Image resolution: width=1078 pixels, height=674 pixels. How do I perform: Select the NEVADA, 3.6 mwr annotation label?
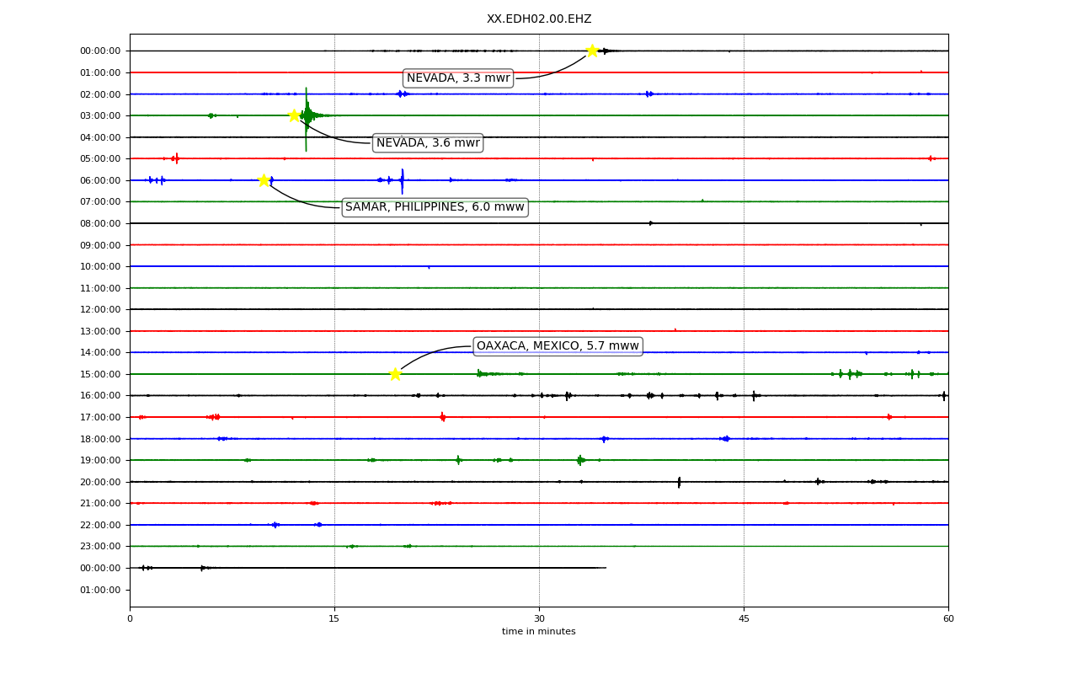[x=428, y=143]
